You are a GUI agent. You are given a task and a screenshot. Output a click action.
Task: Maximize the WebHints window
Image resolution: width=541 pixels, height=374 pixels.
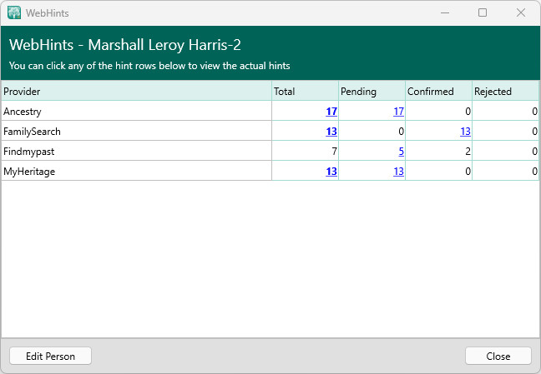point(483,12)
